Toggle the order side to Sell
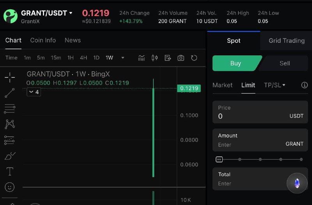Viewport: 312px width, 205px height. pos(285,63)
